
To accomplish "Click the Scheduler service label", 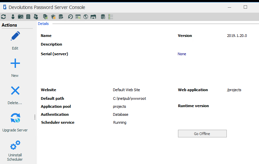I will [x=58, y=122].
